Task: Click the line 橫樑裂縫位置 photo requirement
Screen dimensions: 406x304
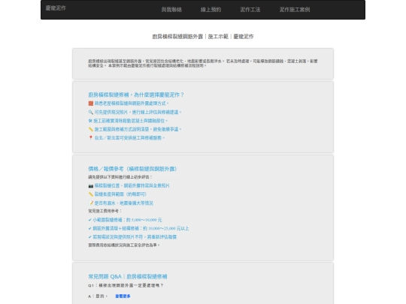Action: coord(132,185)
